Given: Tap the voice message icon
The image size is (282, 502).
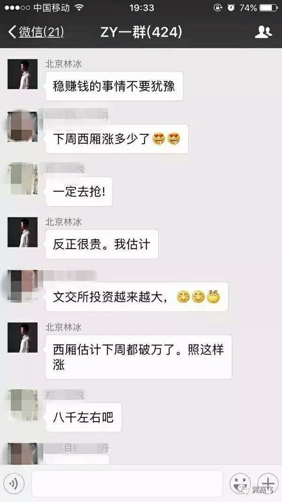Looking at the screenshot, I should pos(14,483).
